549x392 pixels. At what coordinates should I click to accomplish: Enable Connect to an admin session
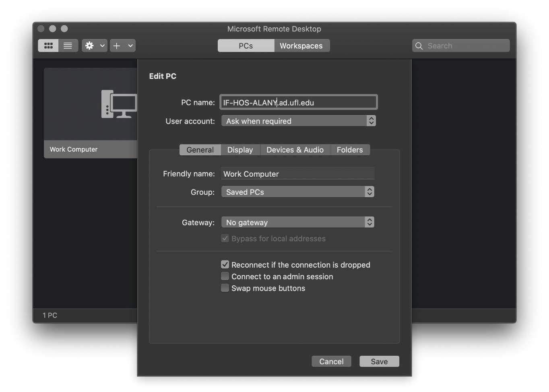(225, 276)
